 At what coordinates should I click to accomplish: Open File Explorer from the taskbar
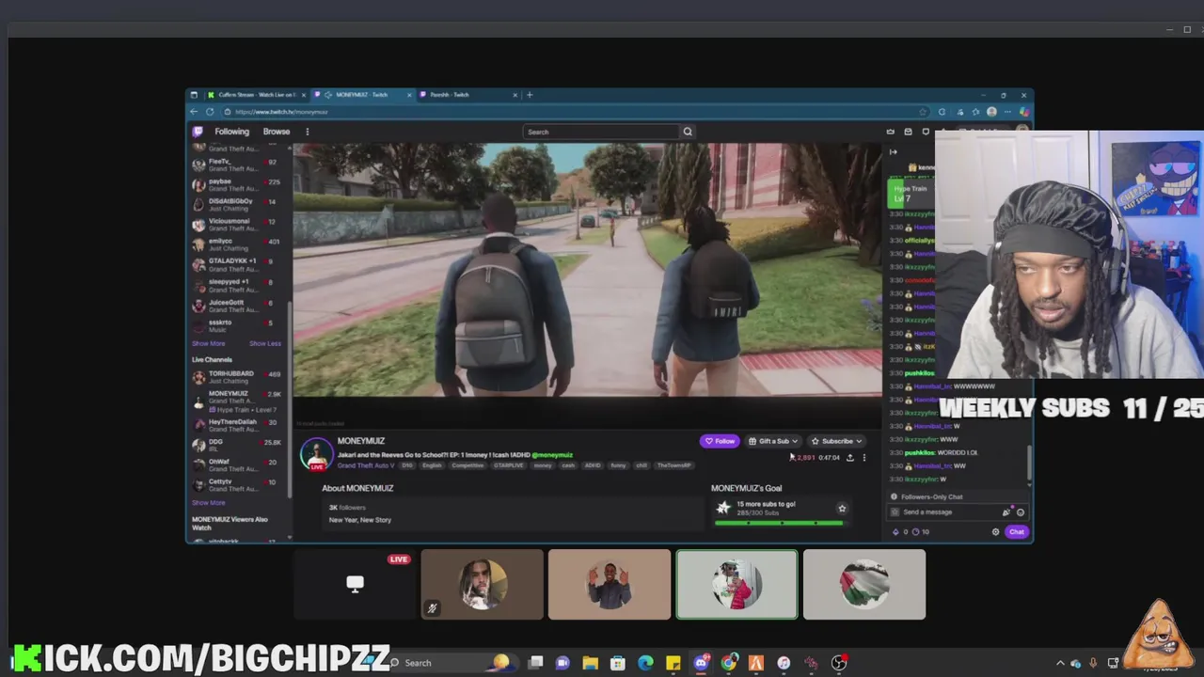590,663
